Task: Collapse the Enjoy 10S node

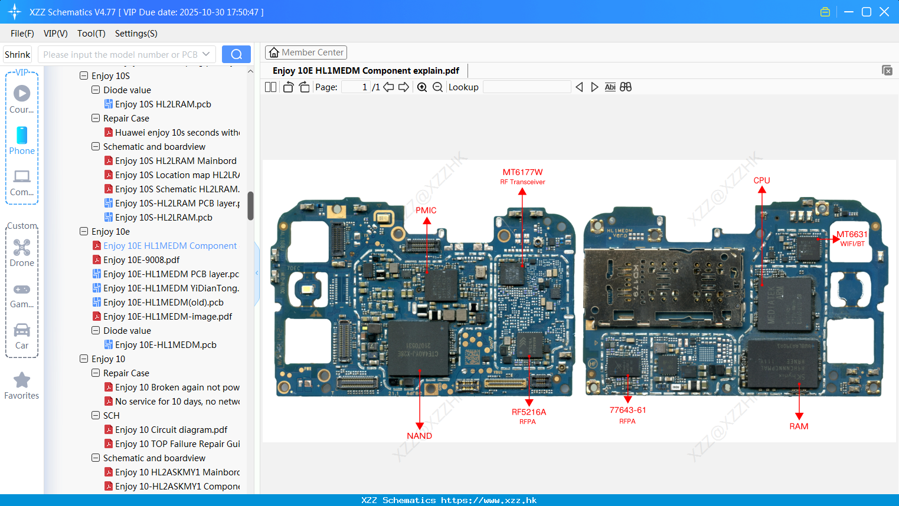Action: pyautogui.click(x=84, y=75)
